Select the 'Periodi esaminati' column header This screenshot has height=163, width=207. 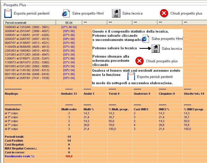coord(30,23)
